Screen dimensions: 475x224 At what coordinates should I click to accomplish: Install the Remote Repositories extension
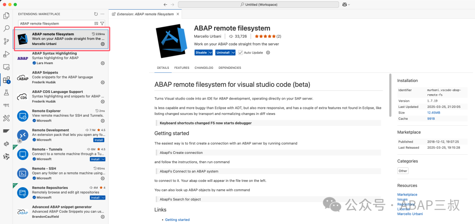95,197
